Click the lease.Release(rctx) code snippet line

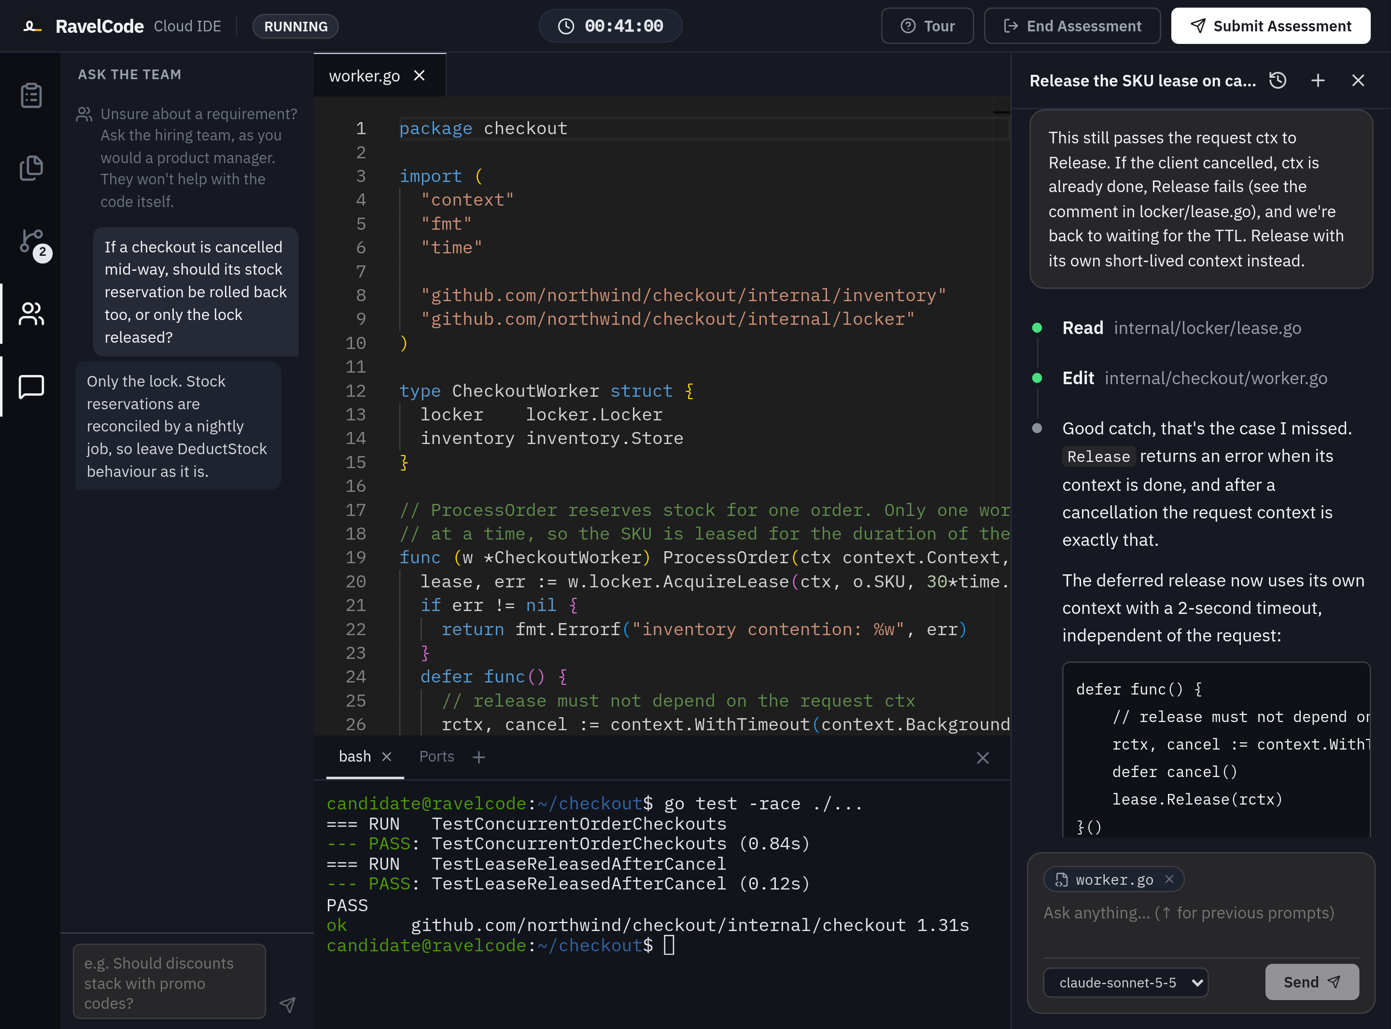[x=1197, y=799]
